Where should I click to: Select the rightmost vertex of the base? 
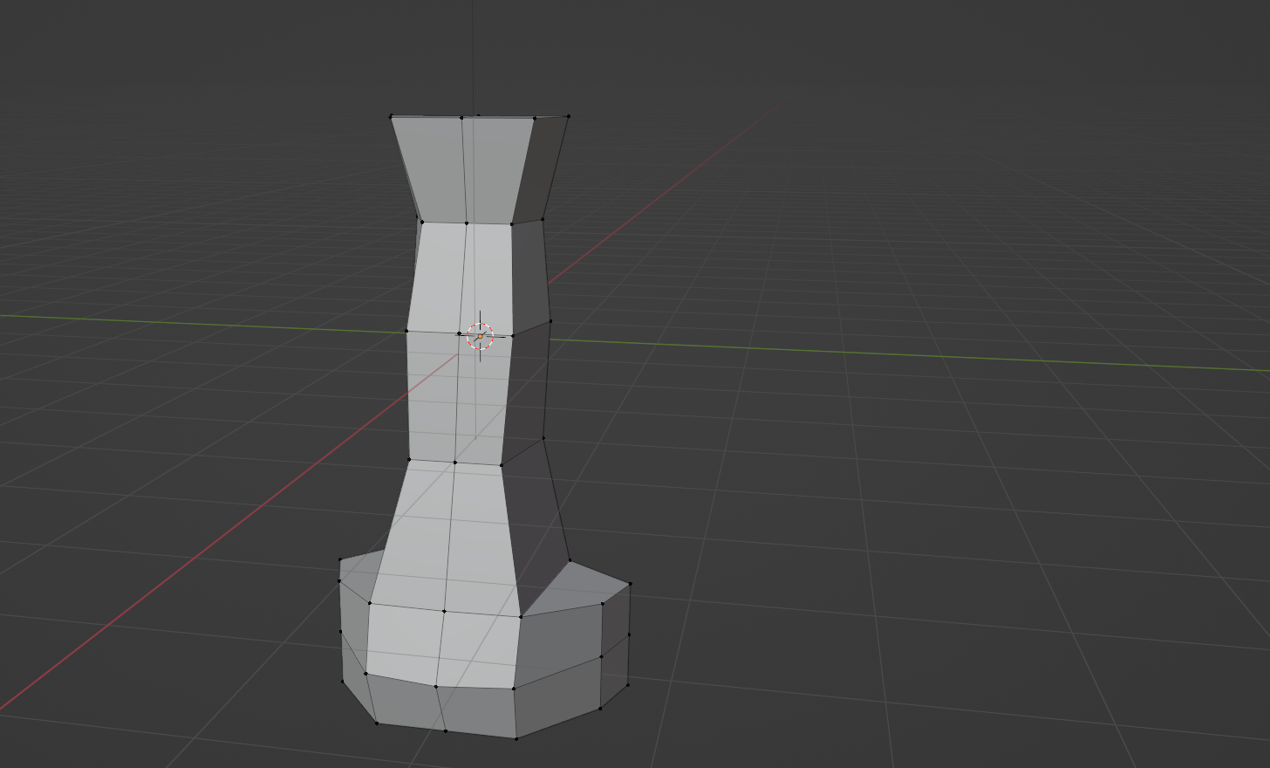click(630, 584)
